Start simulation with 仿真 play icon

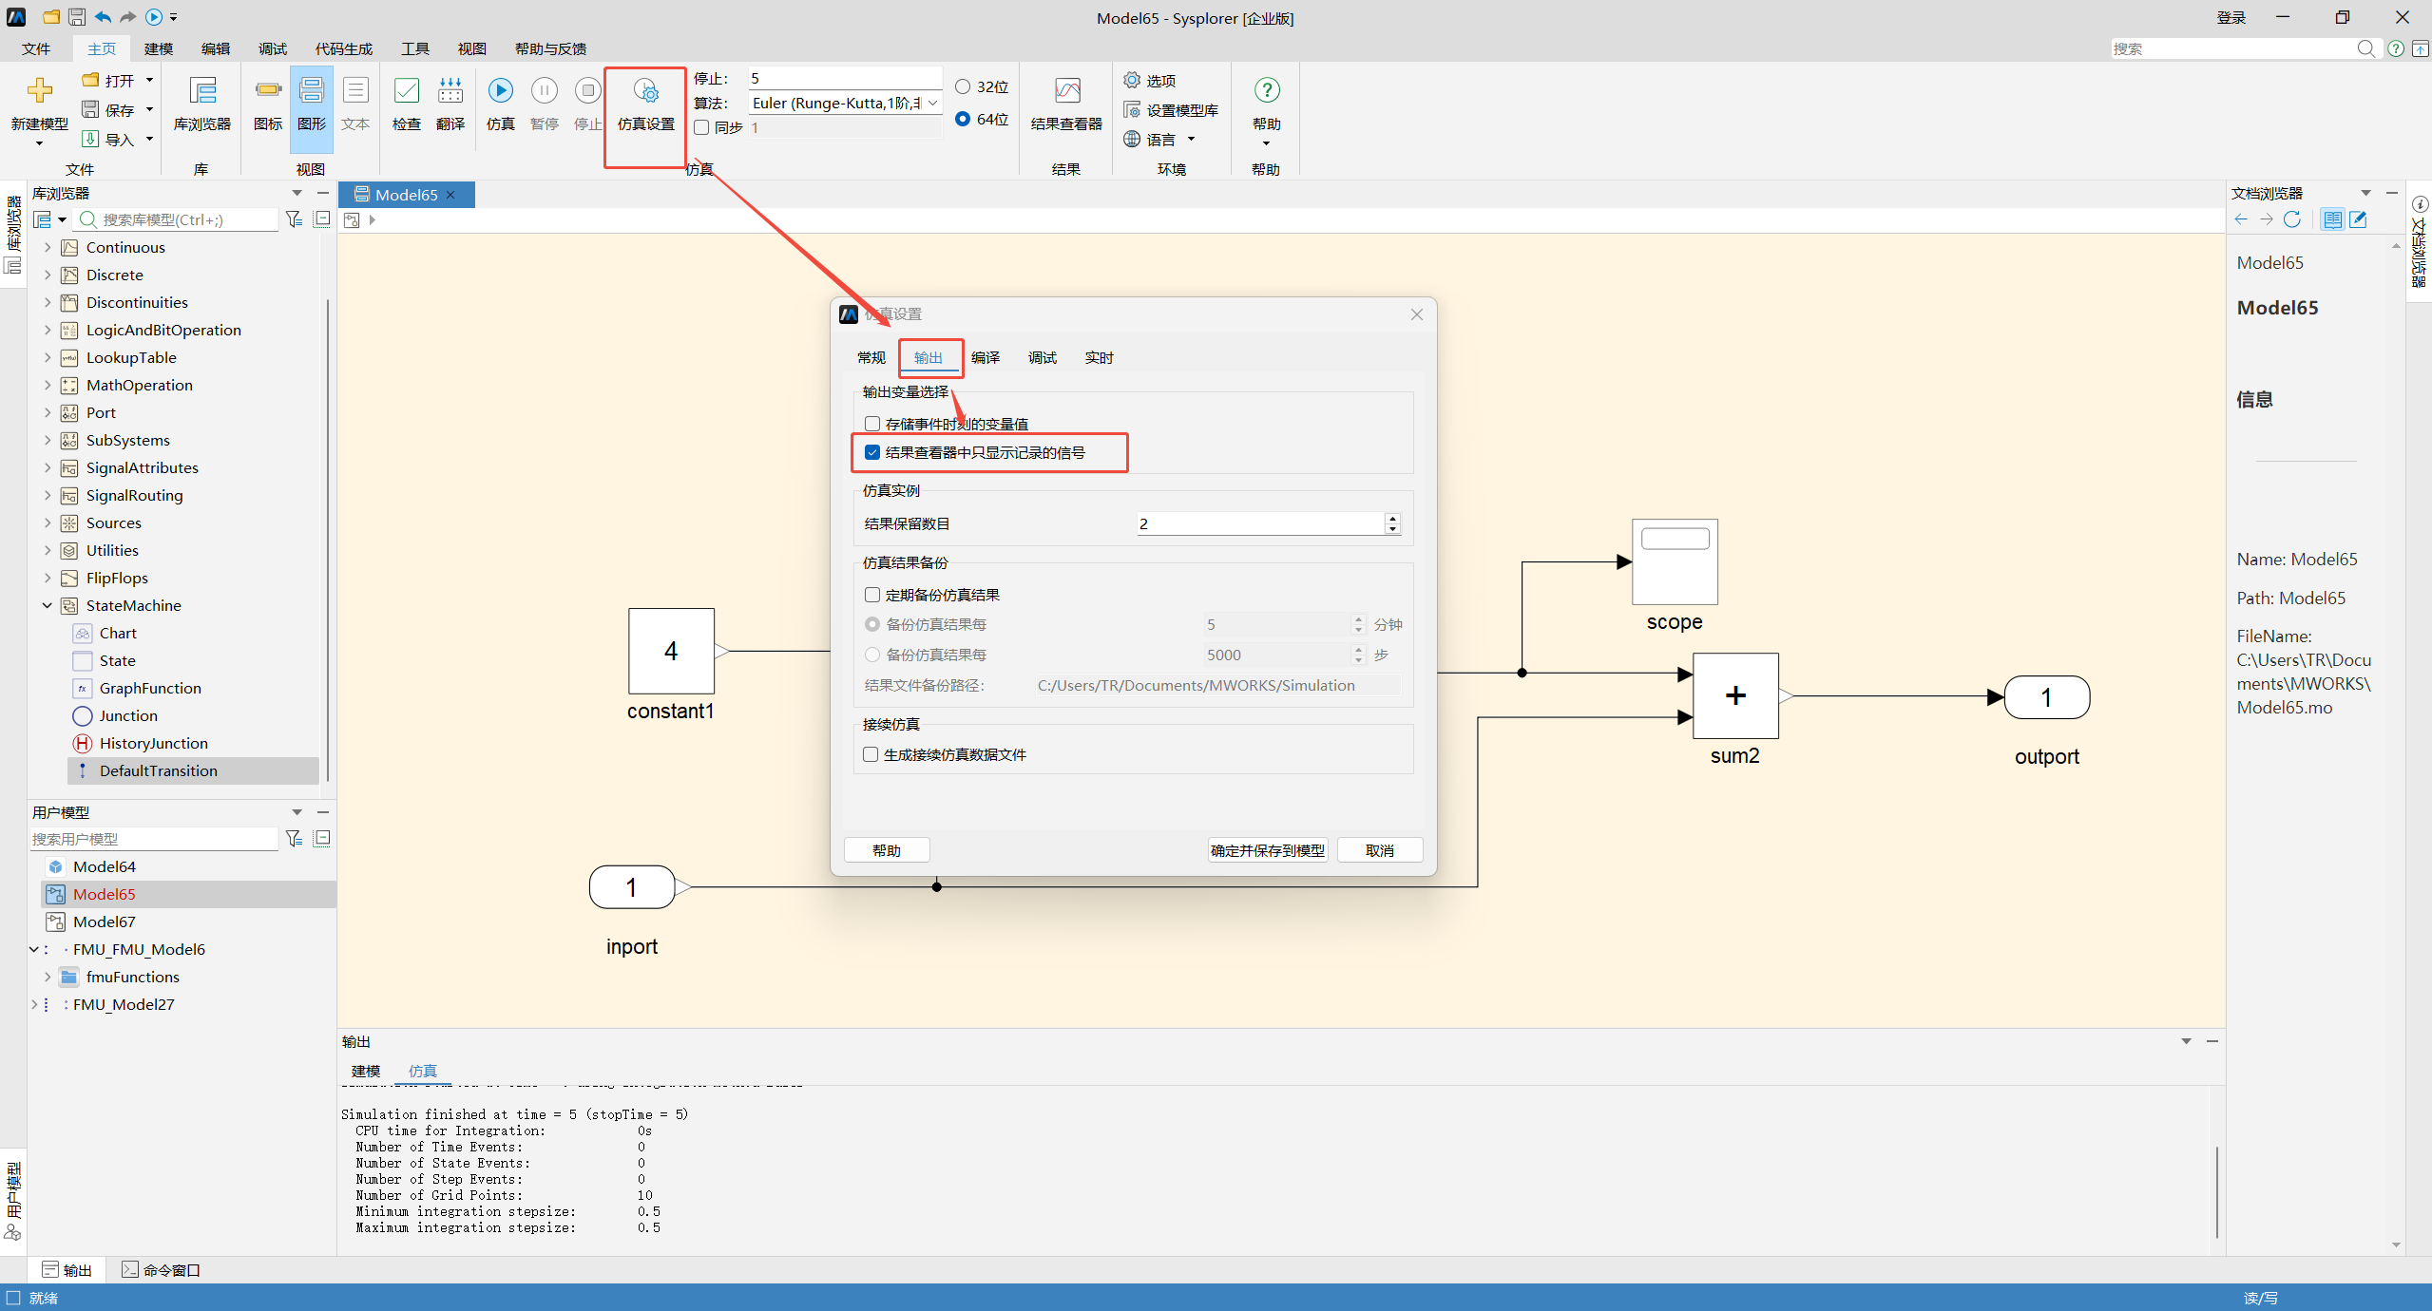(x=501, y=90)
